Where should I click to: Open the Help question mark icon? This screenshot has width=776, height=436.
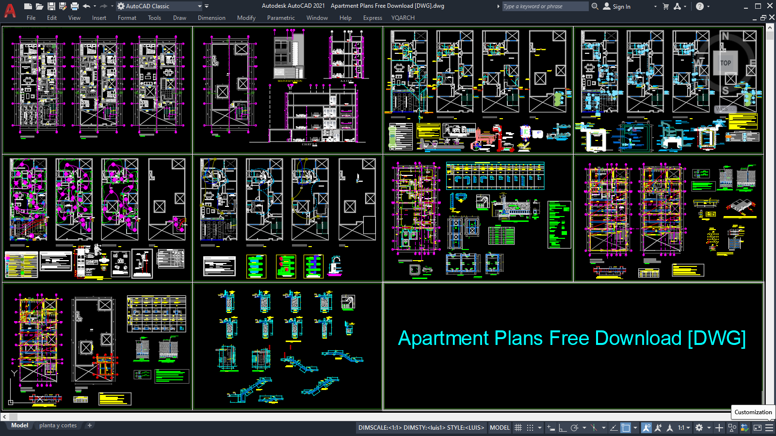(699, 6)
